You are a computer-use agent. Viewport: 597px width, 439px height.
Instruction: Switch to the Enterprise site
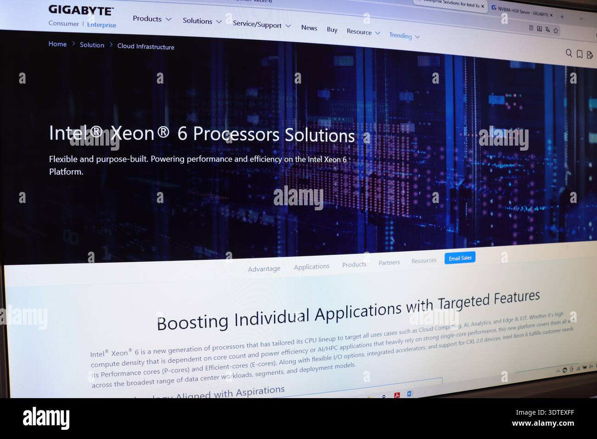[101, 25]
